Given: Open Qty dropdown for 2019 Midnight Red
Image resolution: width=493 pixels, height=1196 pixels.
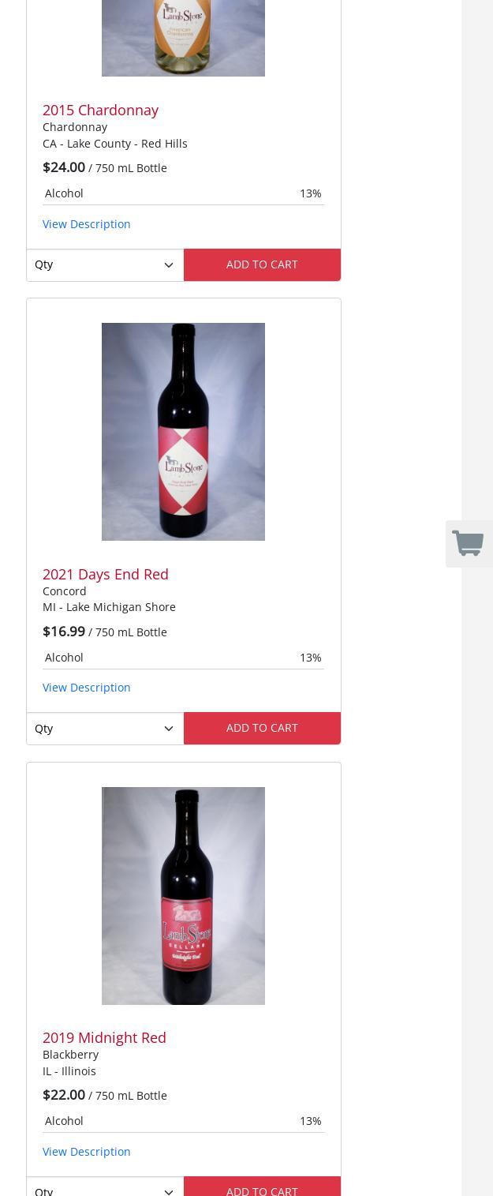Looking at the screenshot, I should tap(105, 1188).
